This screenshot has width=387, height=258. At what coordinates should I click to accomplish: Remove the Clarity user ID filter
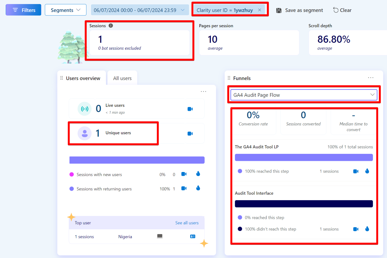tap(260, 10)
